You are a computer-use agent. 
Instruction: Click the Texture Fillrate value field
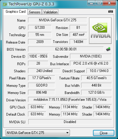click(96, 78)
